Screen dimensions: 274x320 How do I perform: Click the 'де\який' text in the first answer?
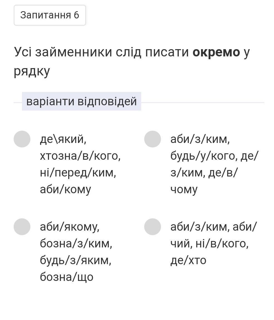pyautogui.click(x=63, y=139)
